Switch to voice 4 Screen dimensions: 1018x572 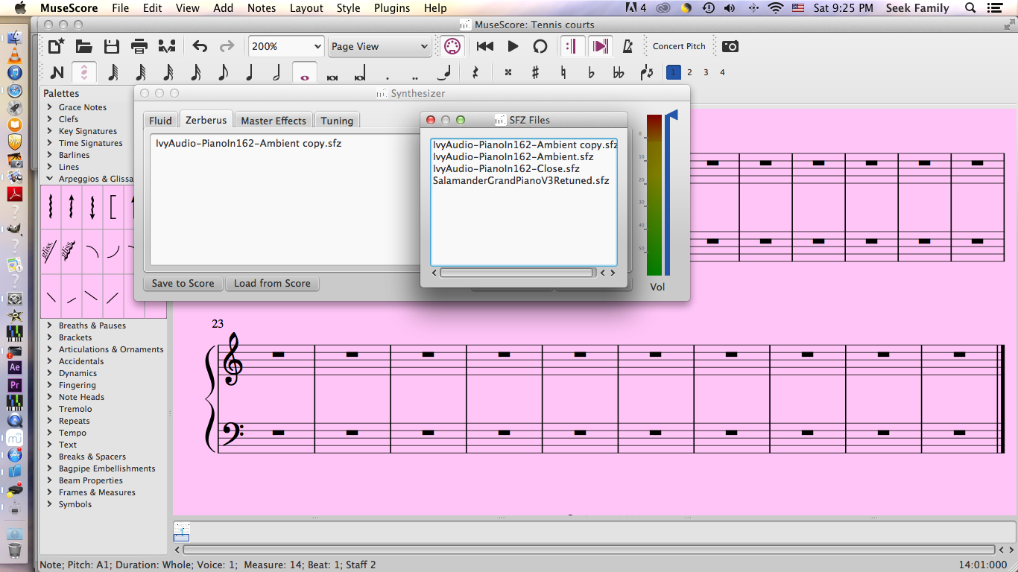coord(722,72)
